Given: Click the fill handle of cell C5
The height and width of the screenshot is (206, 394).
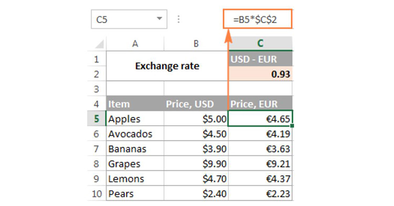Looking at the screenshot, I should click(x=292, y=126).
